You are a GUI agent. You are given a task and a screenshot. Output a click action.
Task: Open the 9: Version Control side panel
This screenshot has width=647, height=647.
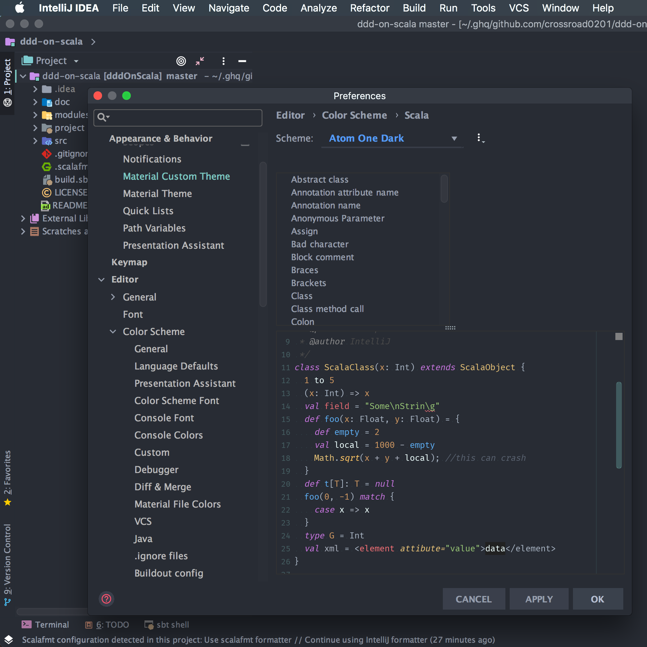pyautogui.click(x=7, y=565)
